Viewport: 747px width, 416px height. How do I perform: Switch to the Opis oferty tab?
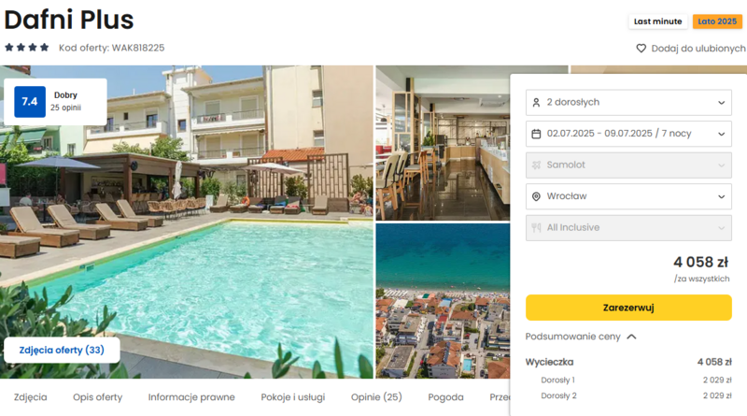click(x=98, y=397)
